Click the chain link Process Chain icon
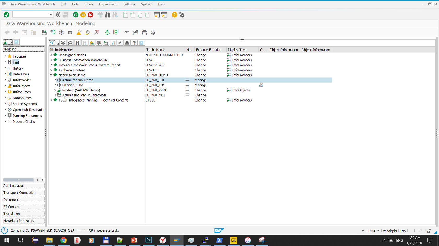Image resolution: width=439 pixels, height=246 pixels. [127, 32]
